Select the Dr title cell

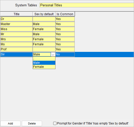(16, 19)
